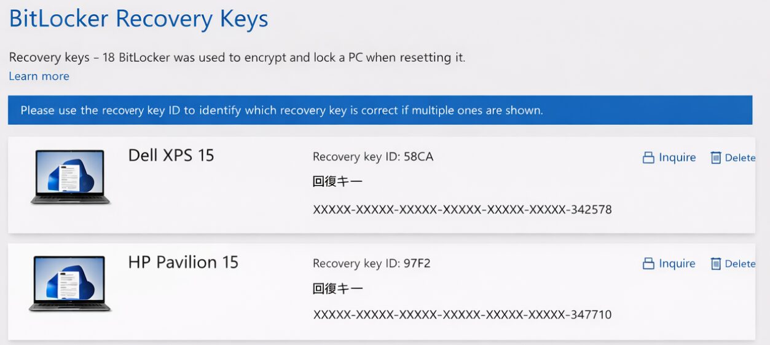
Task: Click the HP Pavilion 15 device name
Action: point(183,262)
